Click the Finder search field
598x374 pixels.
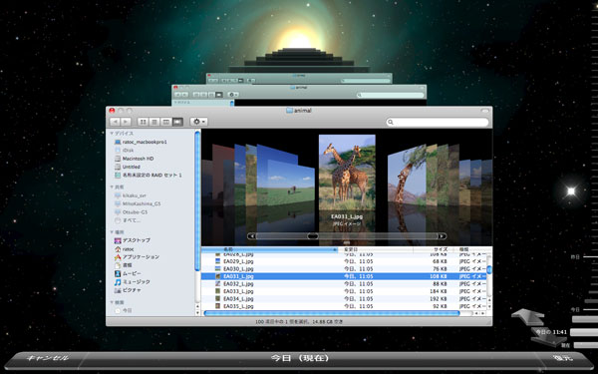tap(438, 122)
